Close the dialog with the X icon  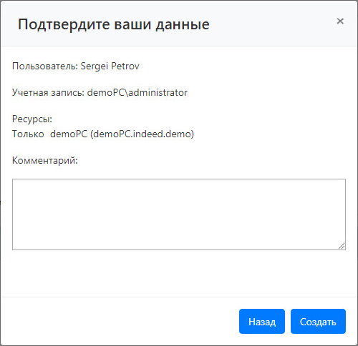pos(340,21)
